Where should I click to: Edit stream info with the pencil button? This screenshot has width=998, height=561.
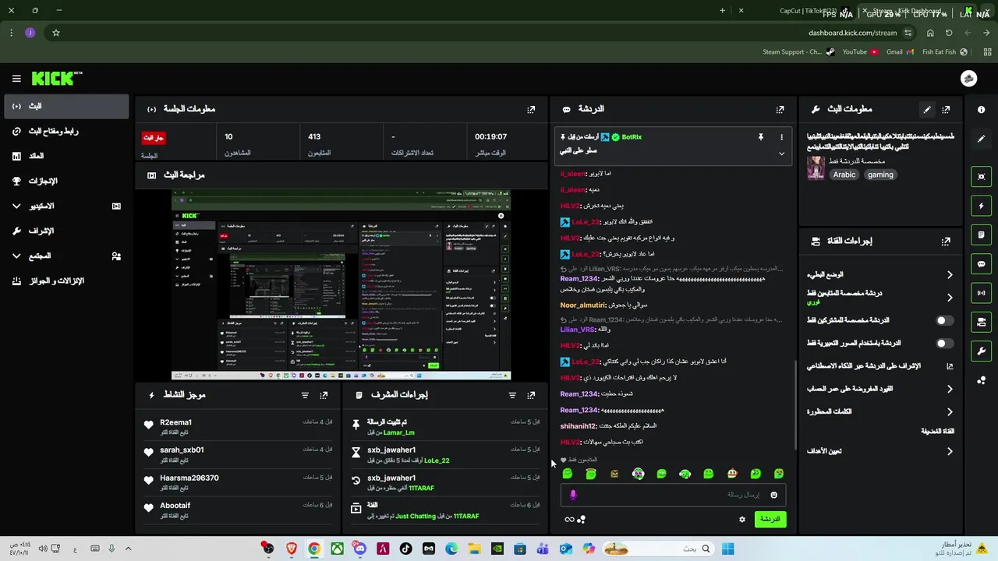(x=927, y=110)
